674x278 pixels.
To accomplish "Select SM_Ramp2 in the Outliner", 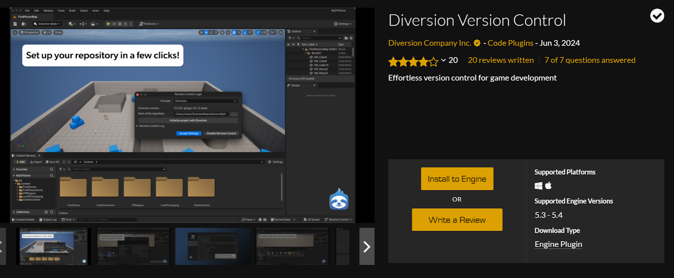I will [x=321, y=69].
